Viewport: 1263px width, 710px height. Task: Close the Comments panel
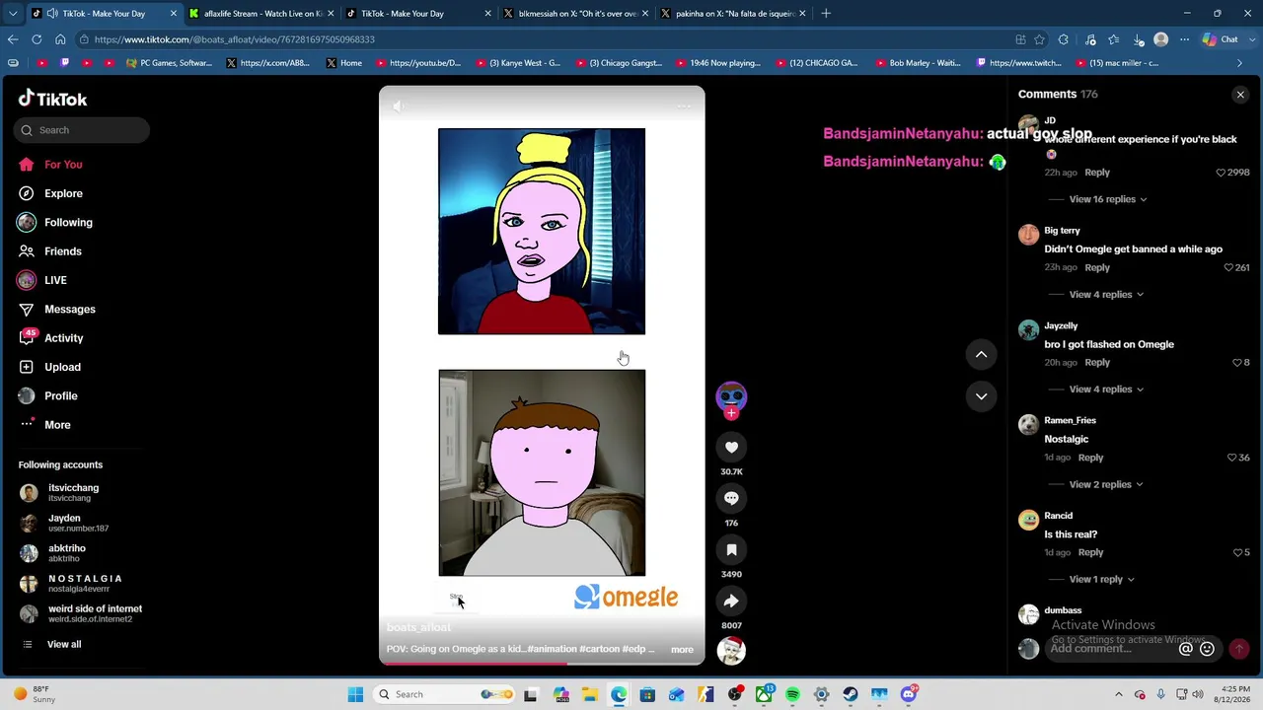(x=1240, y=95)
